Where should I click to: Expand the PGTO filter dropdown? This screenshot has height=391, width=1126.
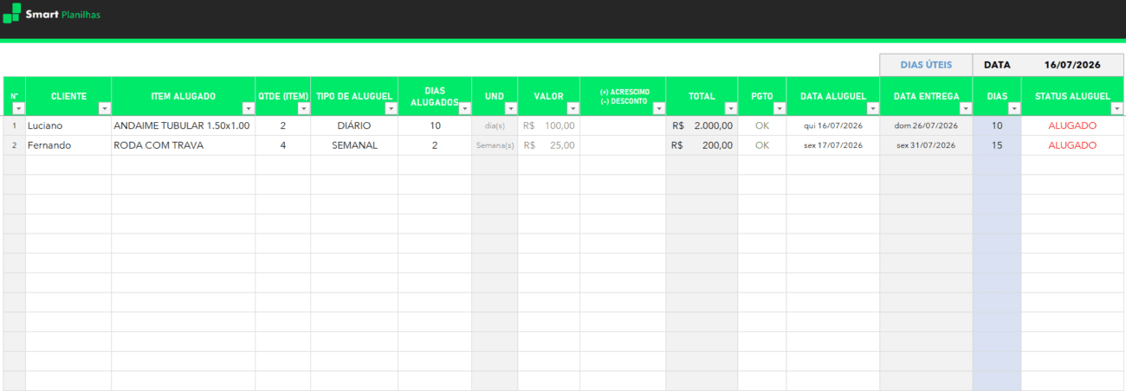click(x=780, y=109)
